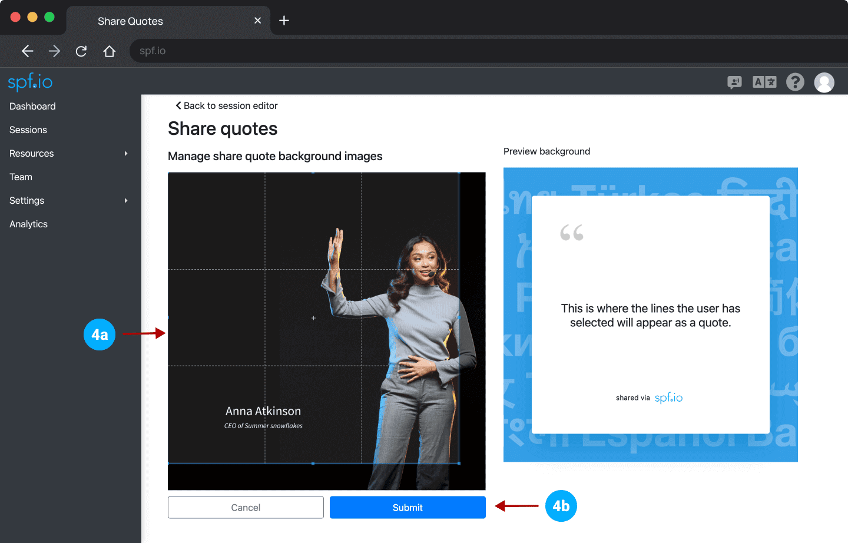Close the Share Quotes tab
This screenshot has height=543, width=848.
[x=257, y=21]
